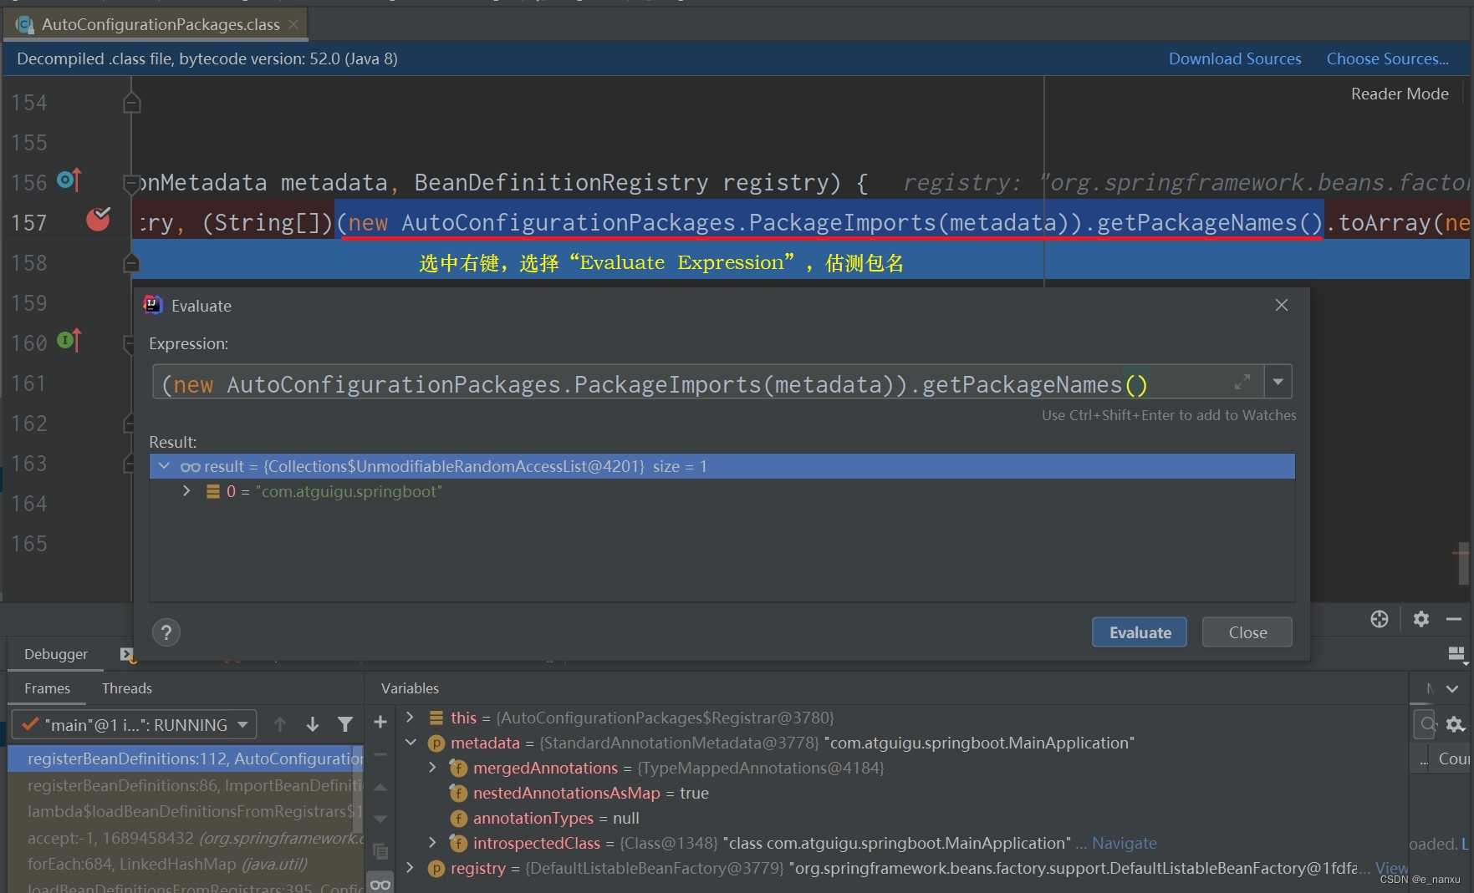Open the Console tab icon next to Debugger
This screenshot has height=893, width=1474.
[126, 654]
